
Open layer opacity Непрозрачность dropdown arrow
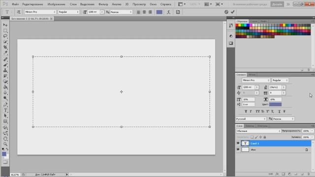(x=312, y=131)
